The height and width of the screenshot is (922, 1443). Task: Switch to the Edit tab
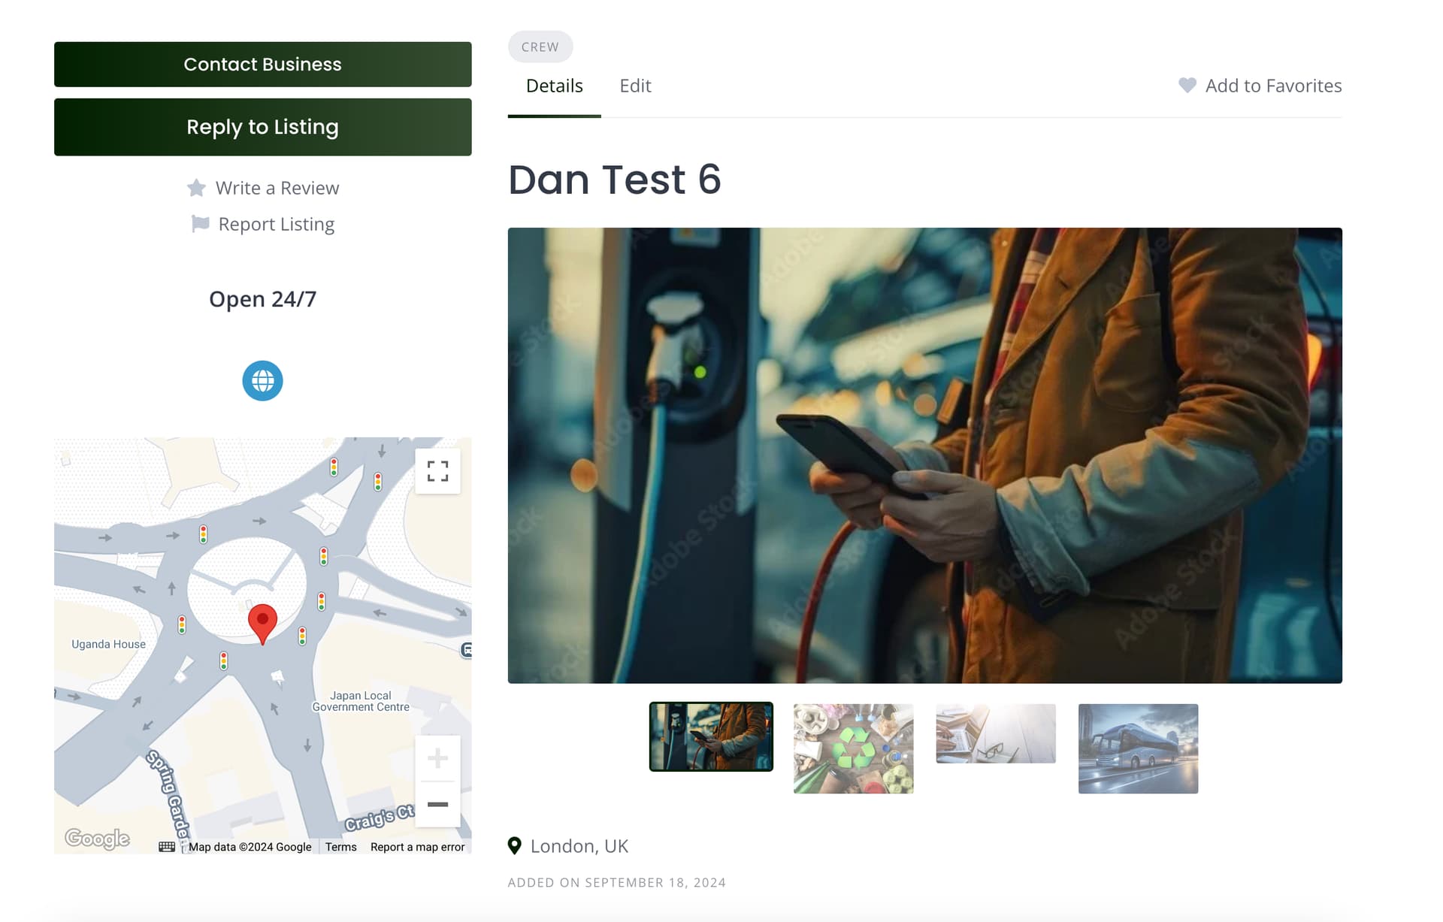(x=635, y=86)
